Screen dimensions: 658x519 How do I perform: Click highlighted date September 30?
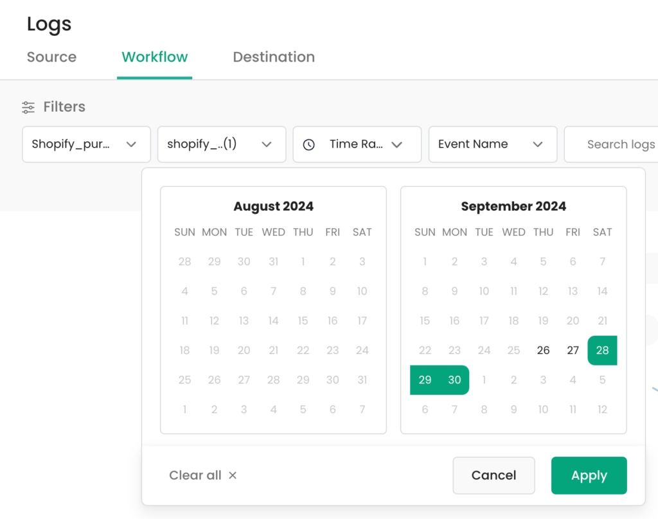coord(454,380)
